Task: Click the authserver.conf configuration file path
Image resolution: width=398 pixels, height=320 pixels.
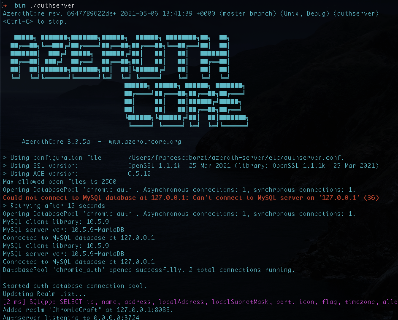Action: (x=236, y=158)
